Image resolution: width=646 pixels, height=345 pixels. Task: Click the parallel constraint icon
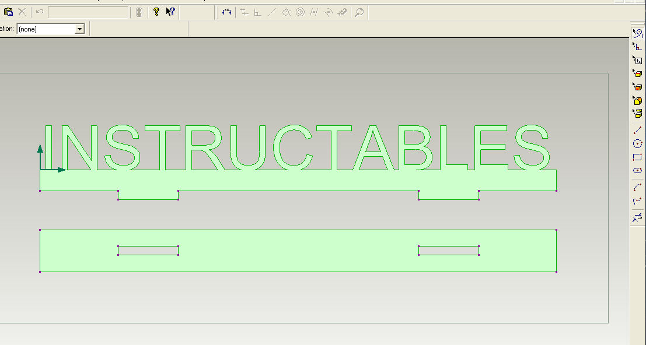pos(314,12)
